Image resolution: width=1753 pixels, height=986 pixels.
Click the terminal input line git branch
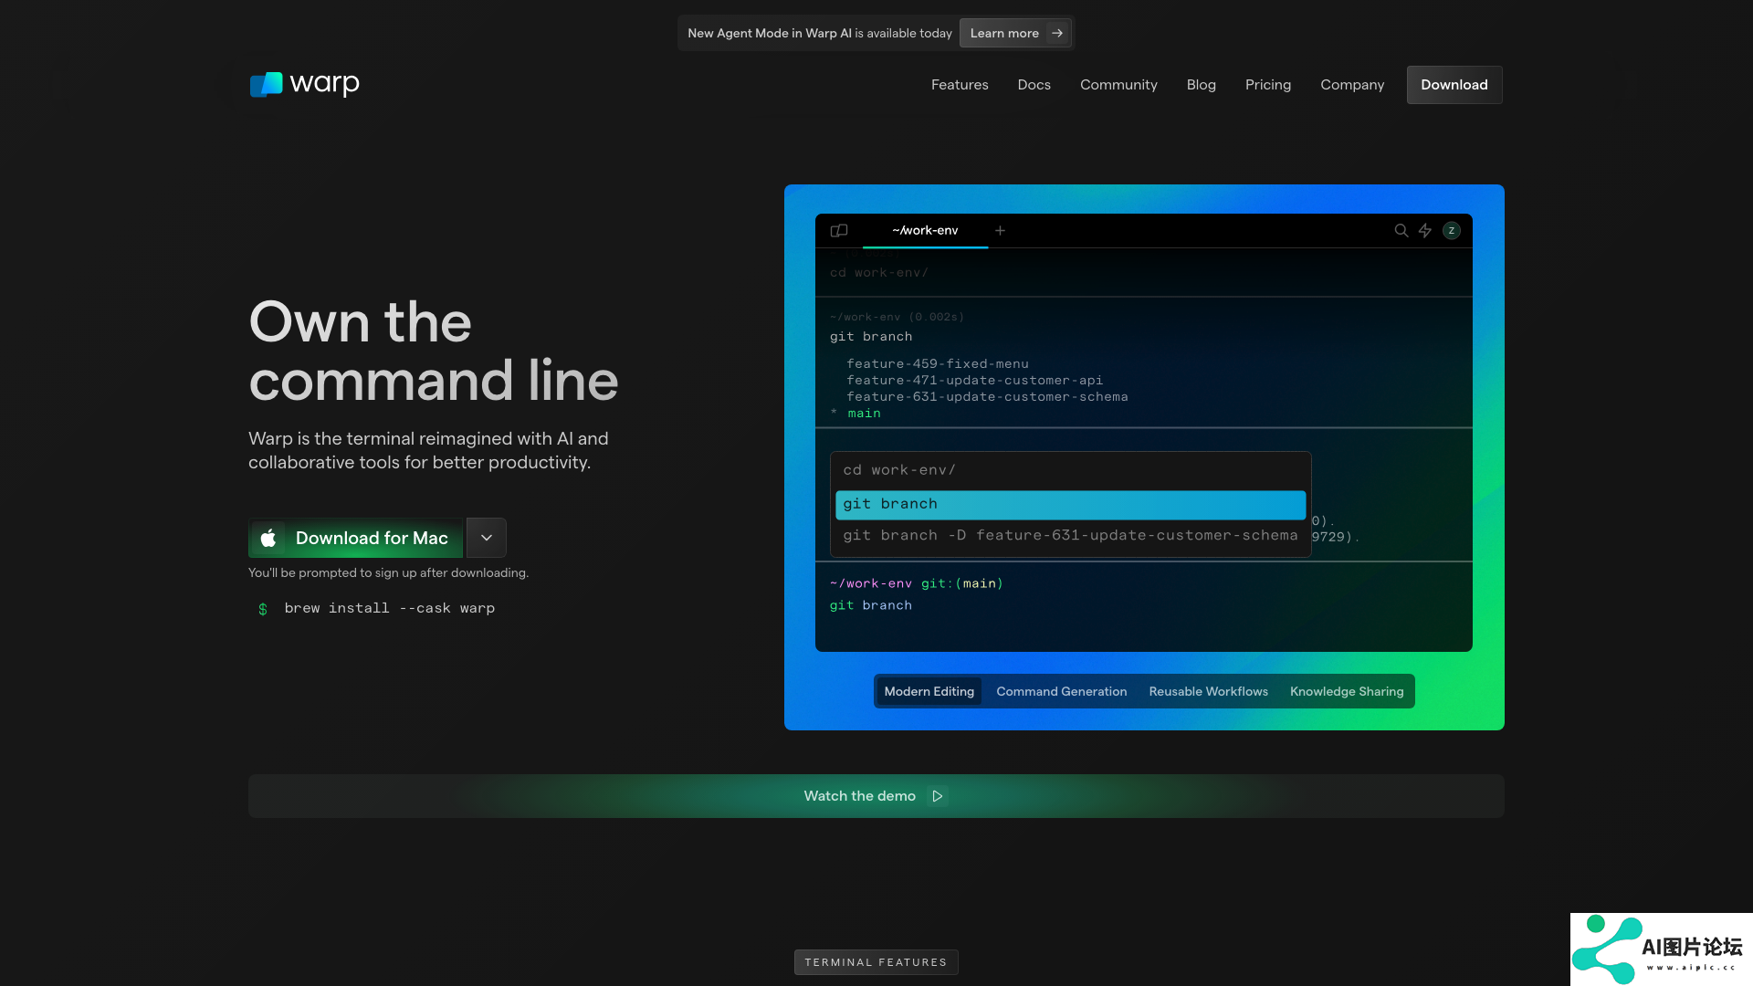871,605
